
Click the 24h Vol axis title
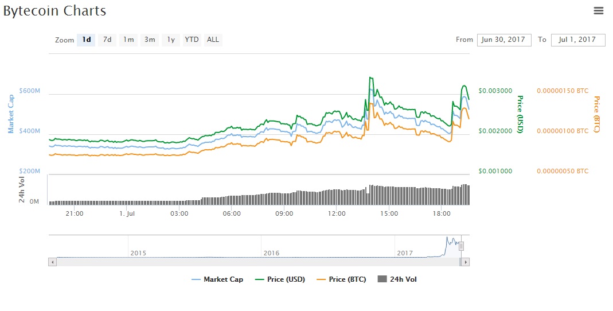21,190
